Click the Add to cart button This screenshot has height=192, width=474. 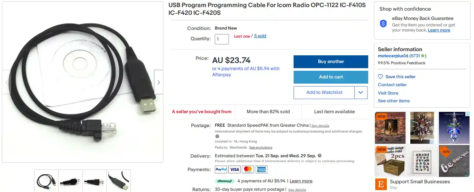coord(331,77)
